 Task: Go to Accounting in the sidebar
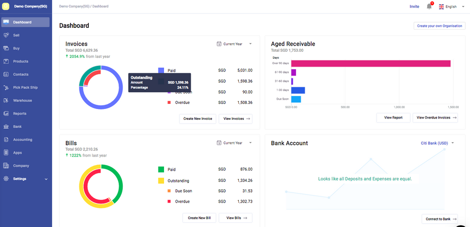23,140
